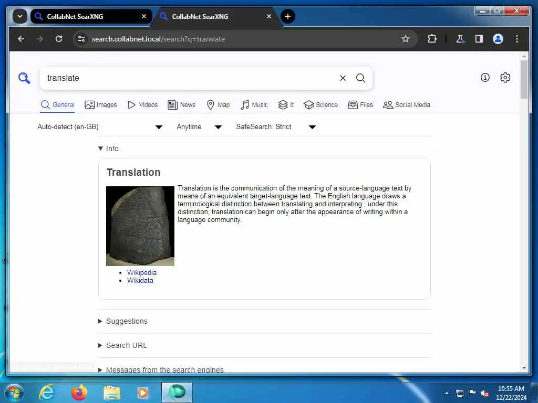The width and height of the screenshot is (538, 403).
Task: Select the Music search category
Action: 254,105
